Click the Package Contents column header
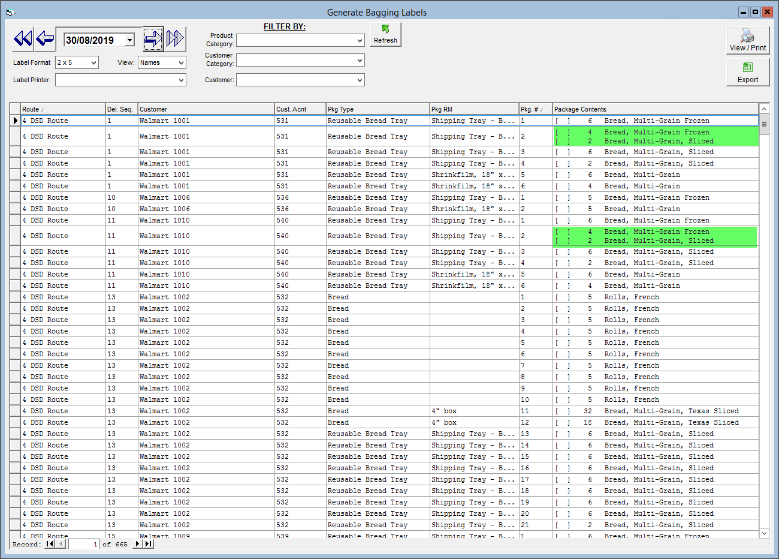This screenshot has width=779, height=559. [656, 109]
